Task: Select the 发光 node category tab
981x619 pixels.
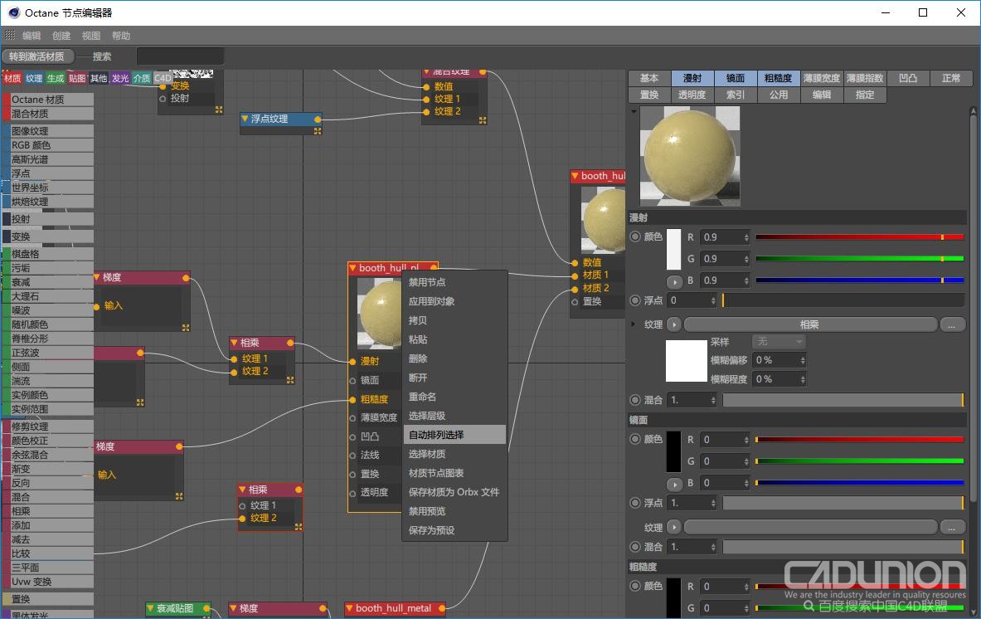Action: click(x=120, y=78)
